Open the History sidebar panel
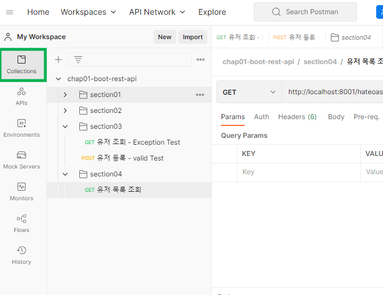The height and width of the screenshot is (295, 383). click(22, 256)
